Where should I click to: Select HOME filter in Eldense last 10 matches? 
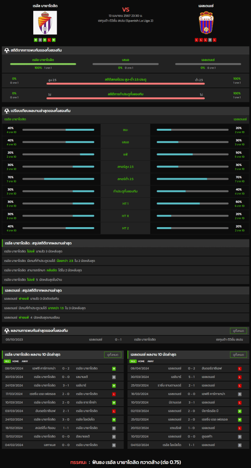point(141,361)
